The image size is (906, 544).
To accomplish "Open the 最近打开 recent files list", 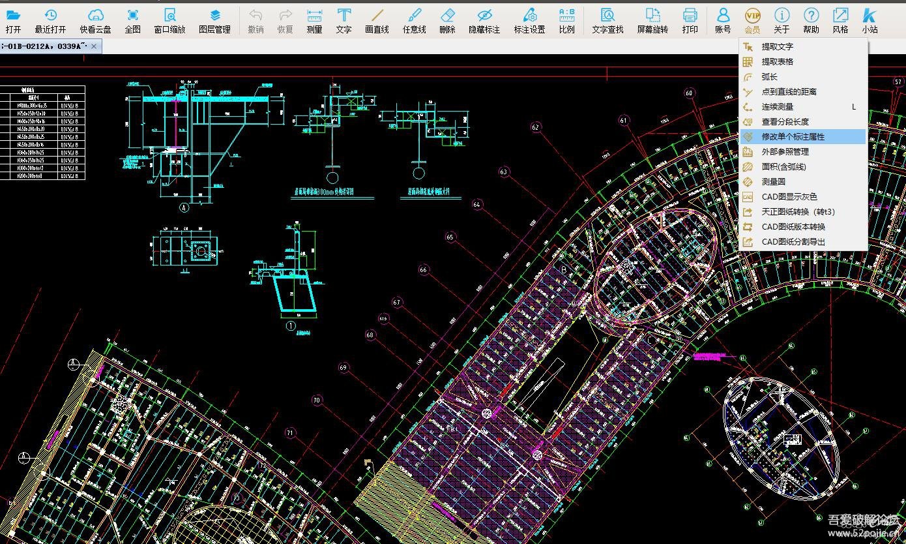I will tap(50, 20).
